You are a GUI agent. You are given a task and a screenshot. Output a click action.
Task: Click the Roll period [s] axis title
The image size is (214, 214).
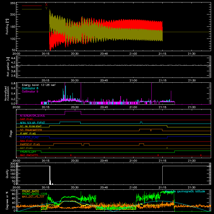[8, 67]
